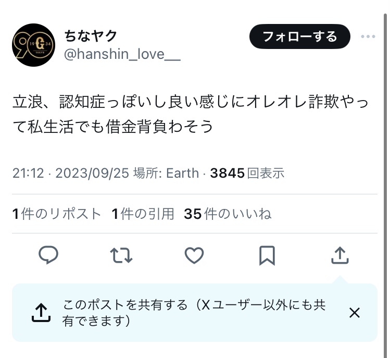This screenshot has height=358, width=390.
Task: View the 35件のいいね likes list
Action: 228,214
